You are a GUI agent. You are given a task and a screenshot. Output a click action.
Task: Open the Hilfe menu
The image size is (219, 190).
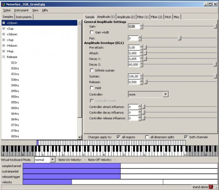pos(45,10)
